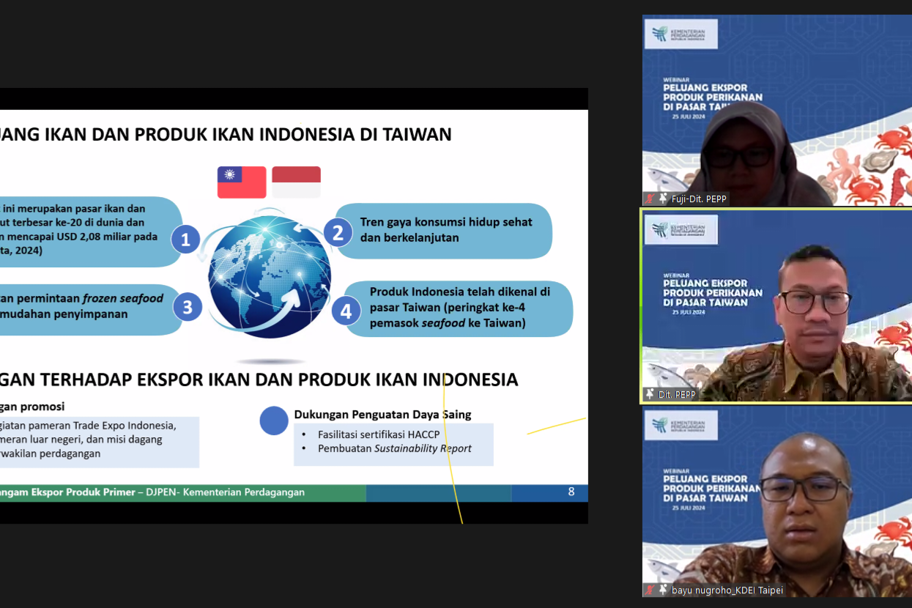Click the slide's number 3 circle

[188, 307]
